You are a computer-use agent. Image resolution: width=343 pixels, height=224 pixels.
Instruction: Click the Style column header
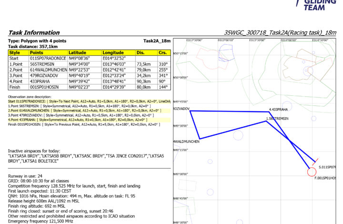tap(14, 52)
